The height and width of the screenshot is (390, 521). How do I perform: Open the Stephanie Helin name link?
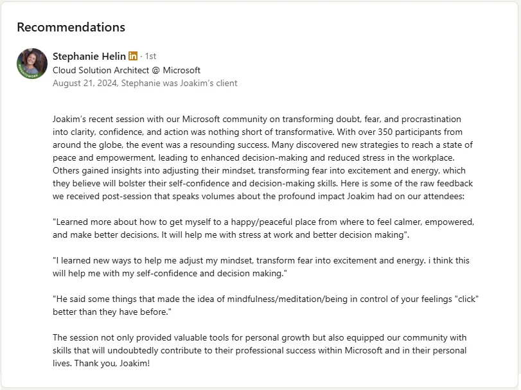pyautogui.click(x=89, y=56)
